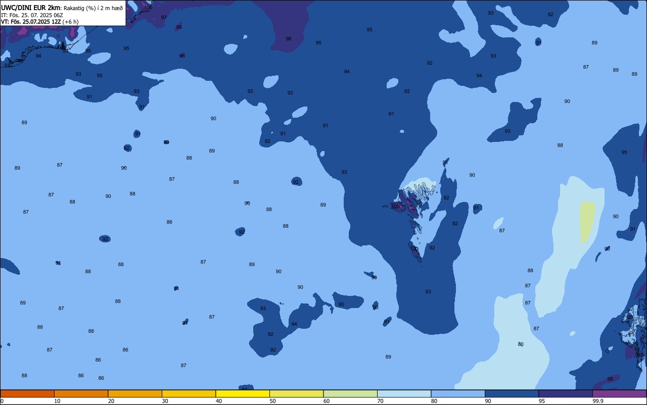Click the 10–20 orange legend swatch

[81, 393]
